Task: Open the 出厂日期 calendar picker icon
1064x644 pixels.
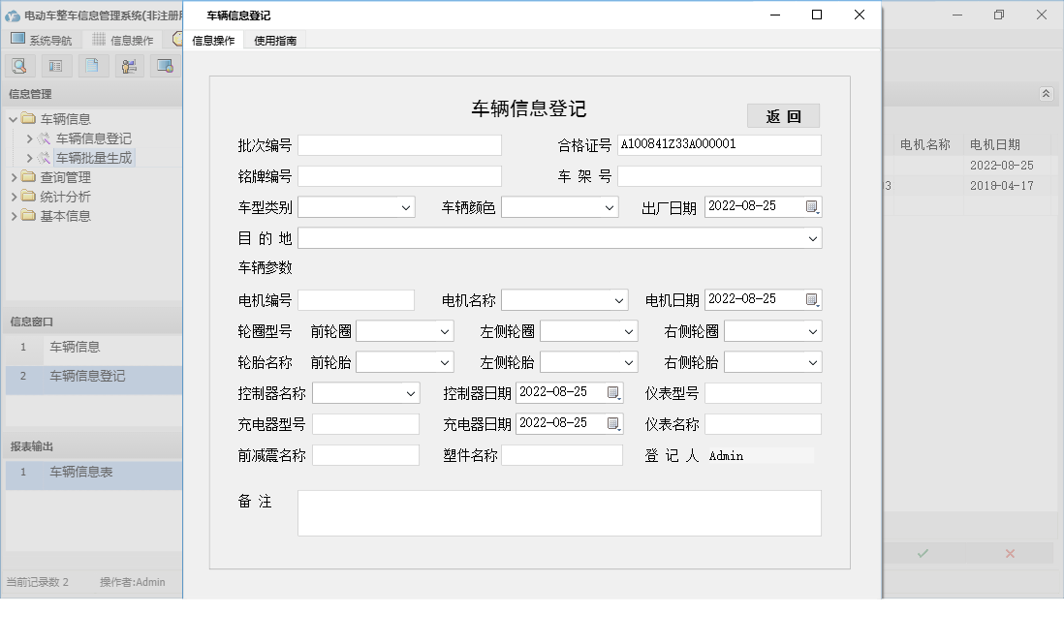Action: (x=812, y=206)
